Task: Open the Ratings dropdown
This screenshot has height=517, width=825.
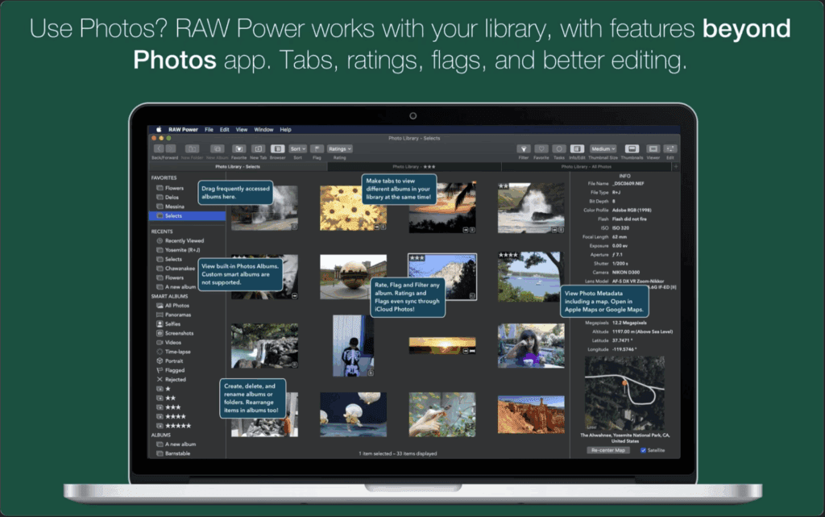Action: [340, 149]
